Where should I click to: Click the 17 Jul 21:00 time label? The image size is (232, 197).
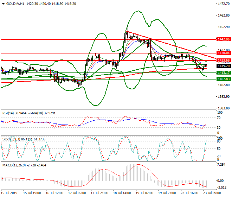click(x=99, y=193)
